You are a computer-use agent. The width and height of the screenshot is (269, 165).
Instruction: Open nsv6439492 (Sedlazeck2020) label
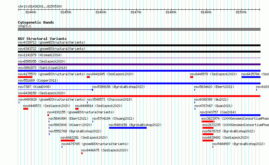(x=226, y=137)
